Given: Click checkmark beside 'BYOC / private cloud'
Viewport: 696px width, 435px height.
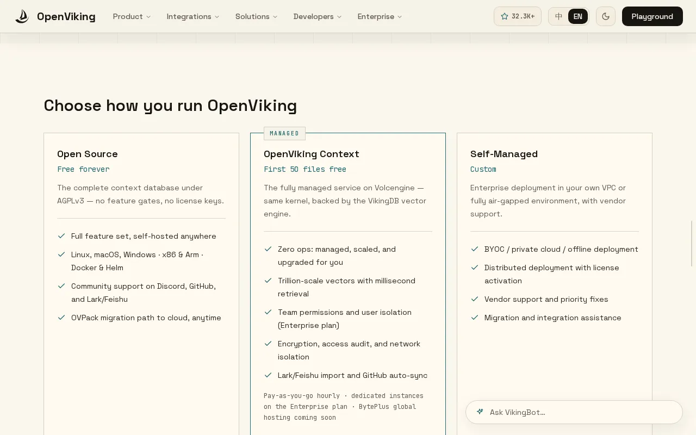Looking at the screenshot, I should (x=475, y=249).
